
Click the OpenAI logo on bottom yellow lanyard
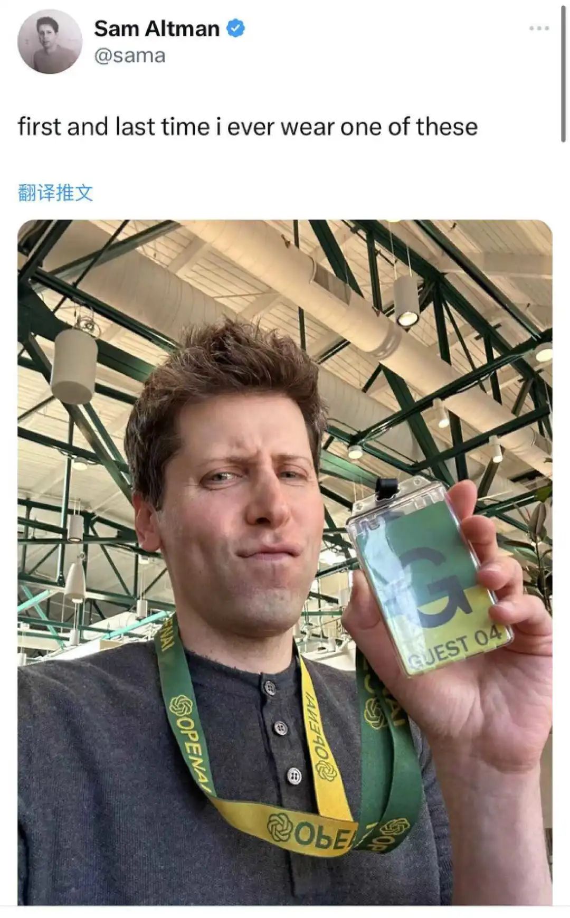point(280,827)
